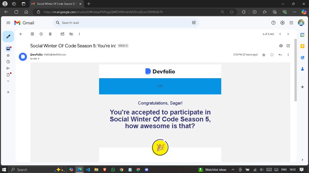Open Sent in left sidebar
The image size is (309, 173).
tap(8, 68)
